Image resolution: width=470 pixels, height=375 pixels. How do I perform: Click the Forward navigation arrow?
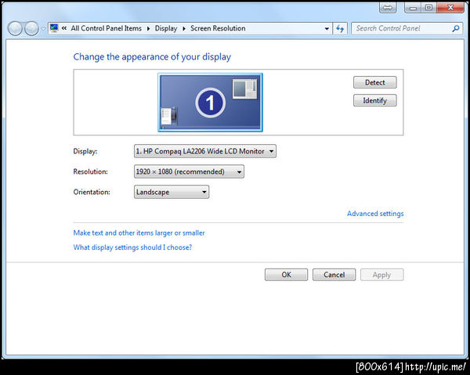coord(31,29)
